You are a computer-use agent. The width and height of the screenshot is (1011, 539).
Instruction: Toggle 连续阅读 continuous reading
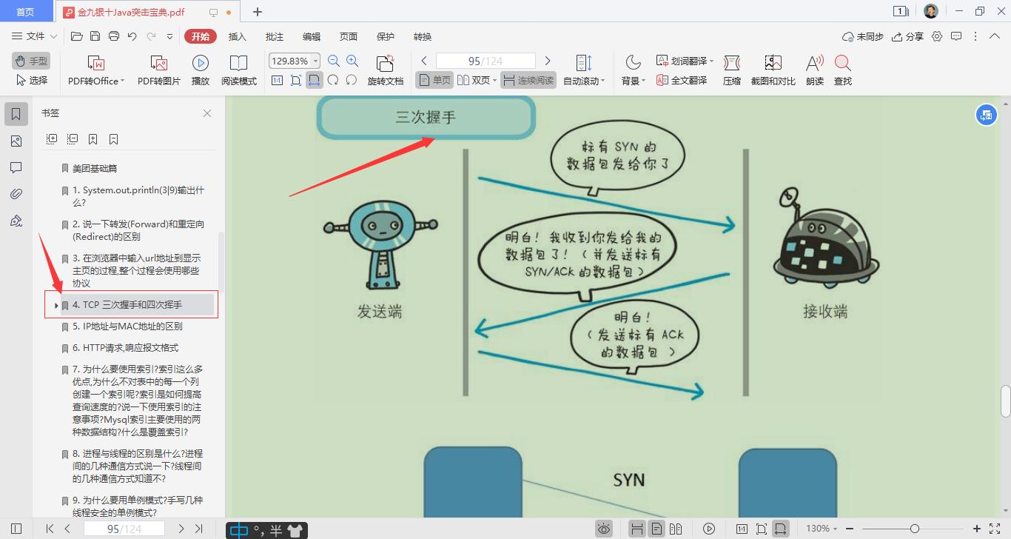[528, 80]
